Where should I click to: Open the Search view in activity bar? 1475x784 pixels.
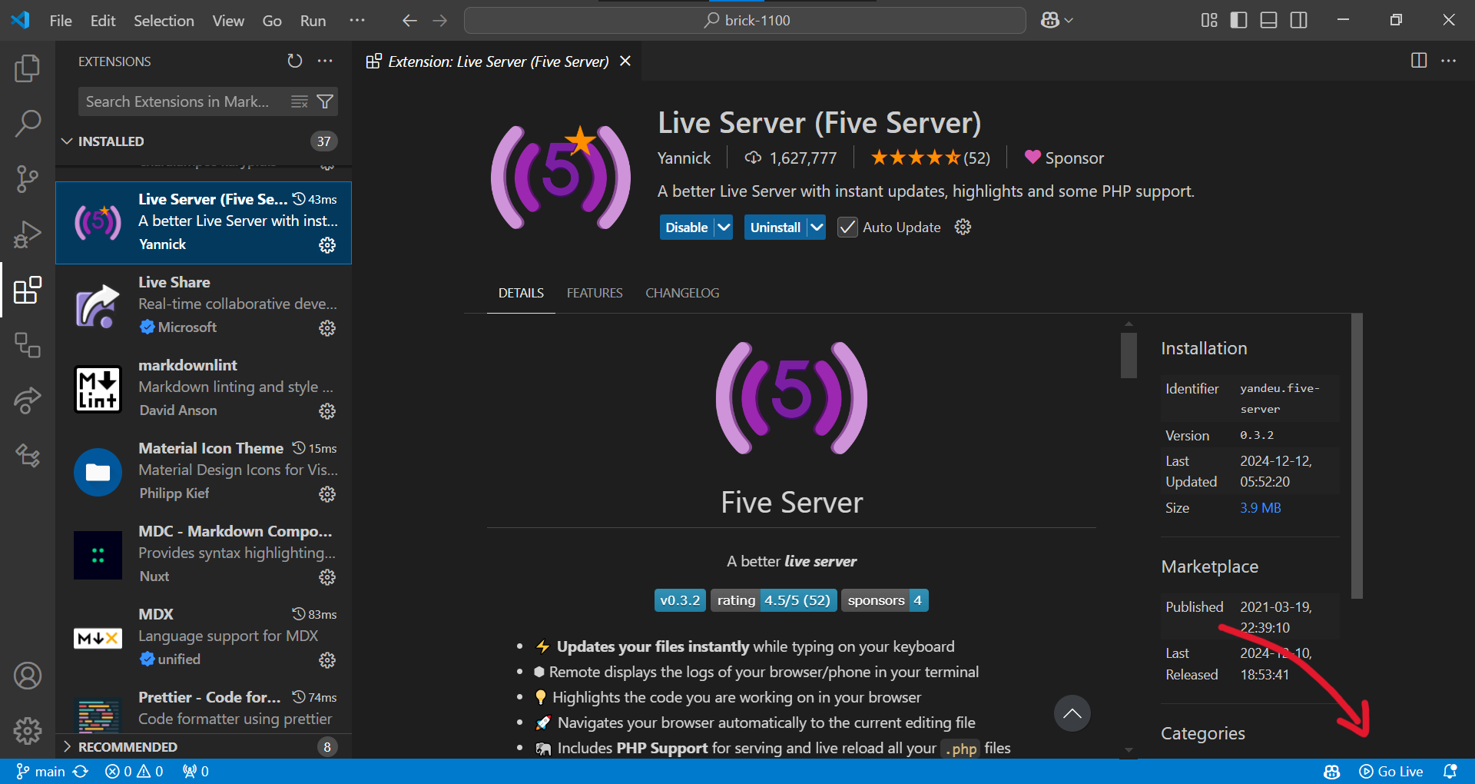28,123
